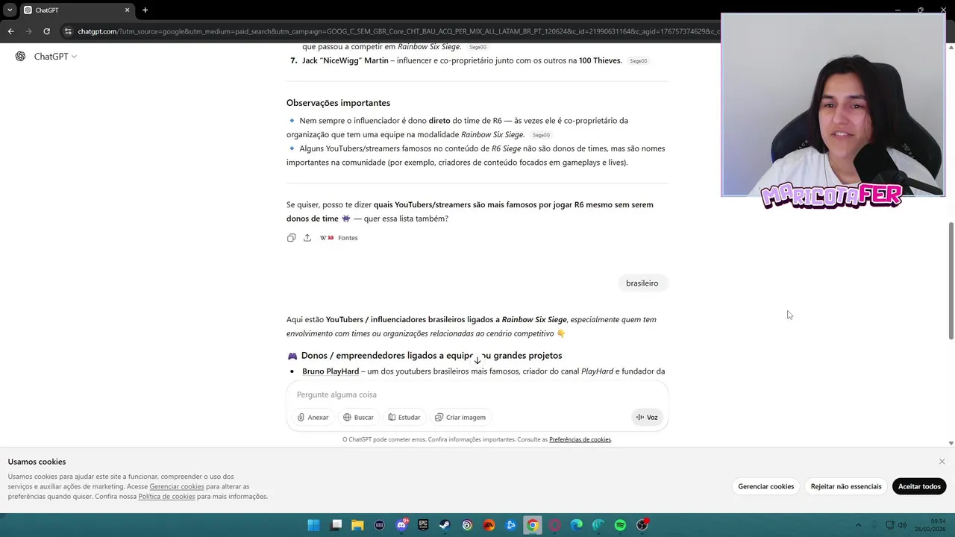Open the Gerenciar cookies inline link
Image resolution: width=955 pixels, height=537 pixels.
coord(177,486)
